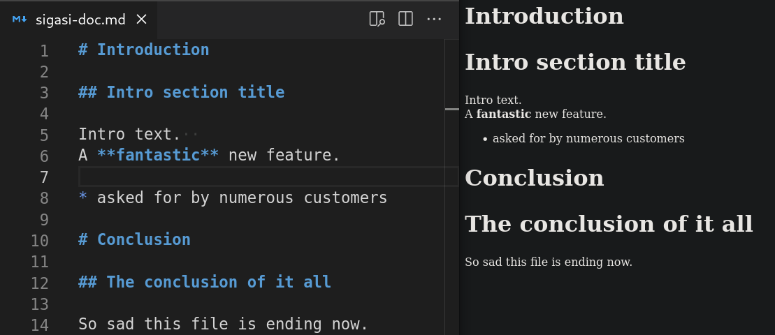The image size is (775, 335).
Task: Select the sigasi-doc.md editor tab
Action: pyautogui.click(x=80, y=20)
